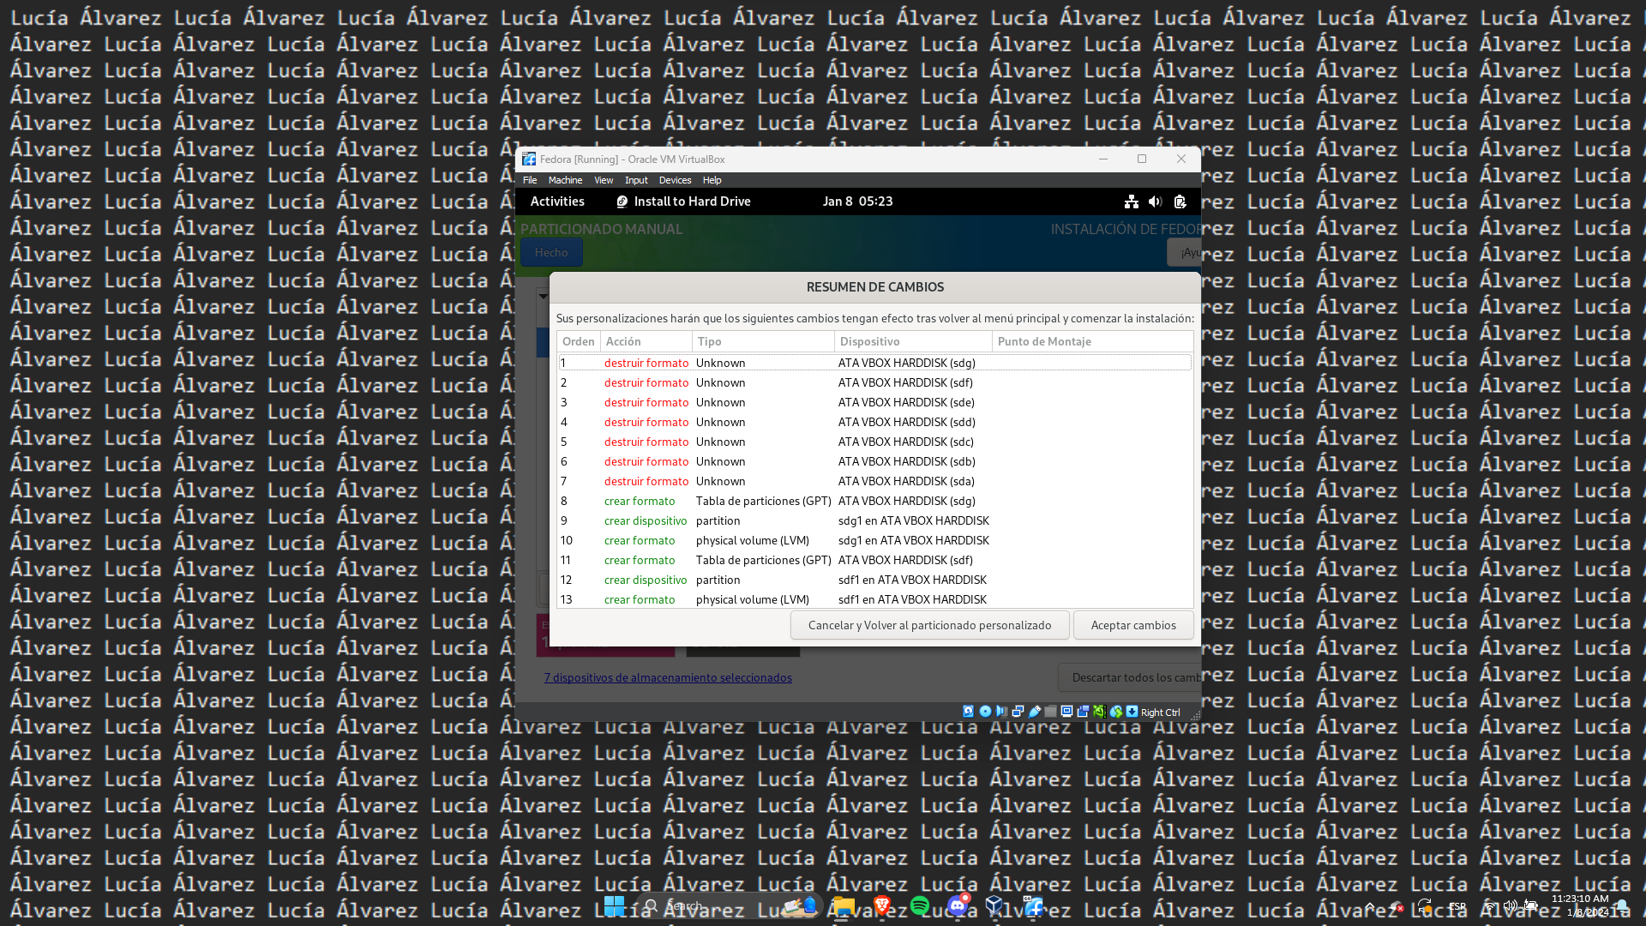1646x926 pixels.
Task: Open the VirtualBox audio status icon
Action: pos(1001,712)
